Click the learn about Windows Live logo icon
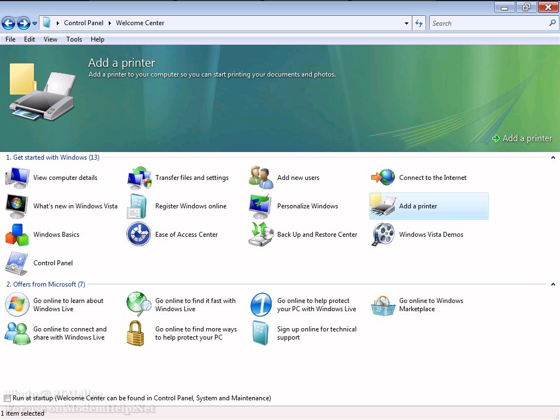Image resolution: width=560 pixels, height=420 pixels. (17, 304)
